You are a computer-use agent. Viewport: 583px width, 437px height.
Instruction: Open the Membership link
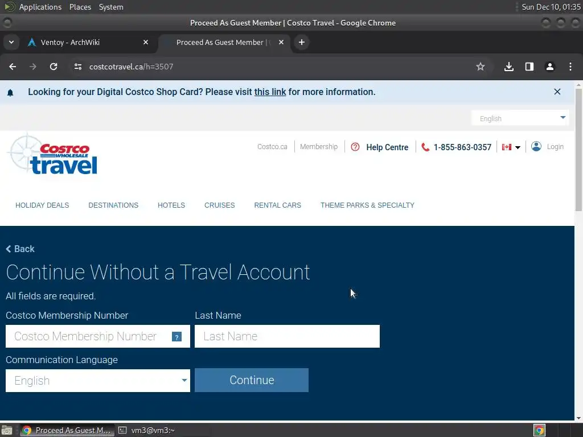[319, 147]
